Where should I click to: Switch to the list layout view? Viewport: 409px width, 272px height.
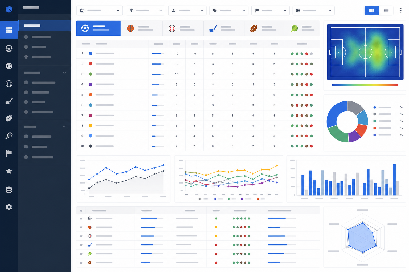pos(386,10)
